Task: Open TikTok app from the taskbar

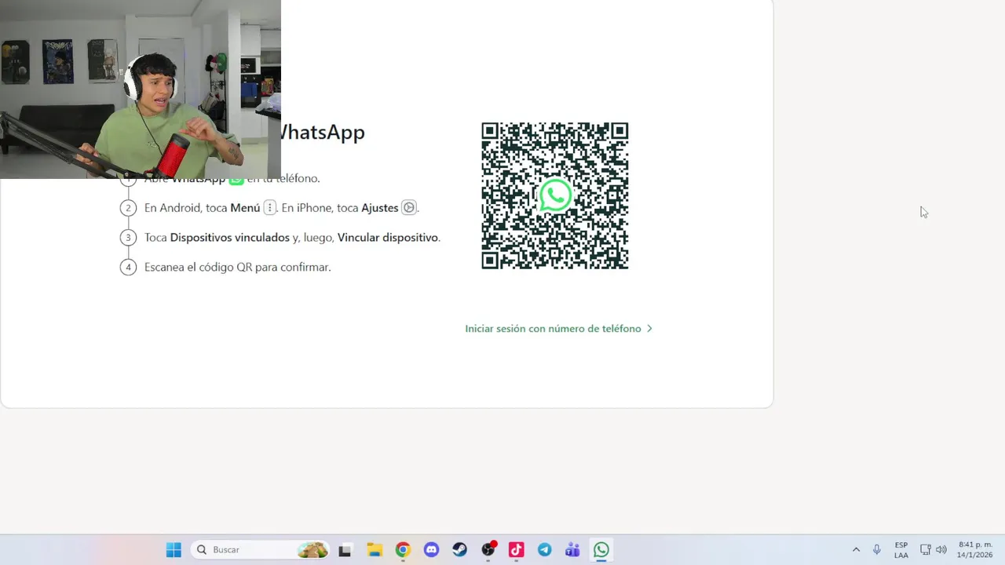Action: 516,550
